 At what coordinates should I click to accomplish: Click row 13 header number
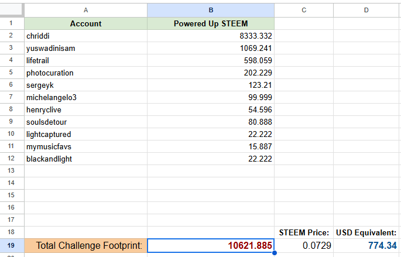point(12,170)
